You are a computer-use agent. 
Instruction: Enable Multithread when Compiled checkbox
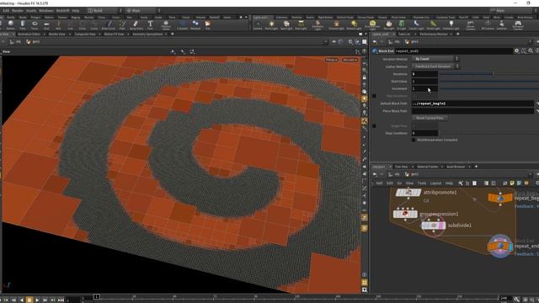pos(414,140)
